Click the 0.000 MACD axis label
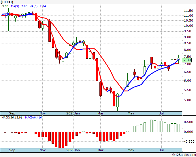Screen dimensions: 196x157 pyautogui.click(x=189, y=132)
